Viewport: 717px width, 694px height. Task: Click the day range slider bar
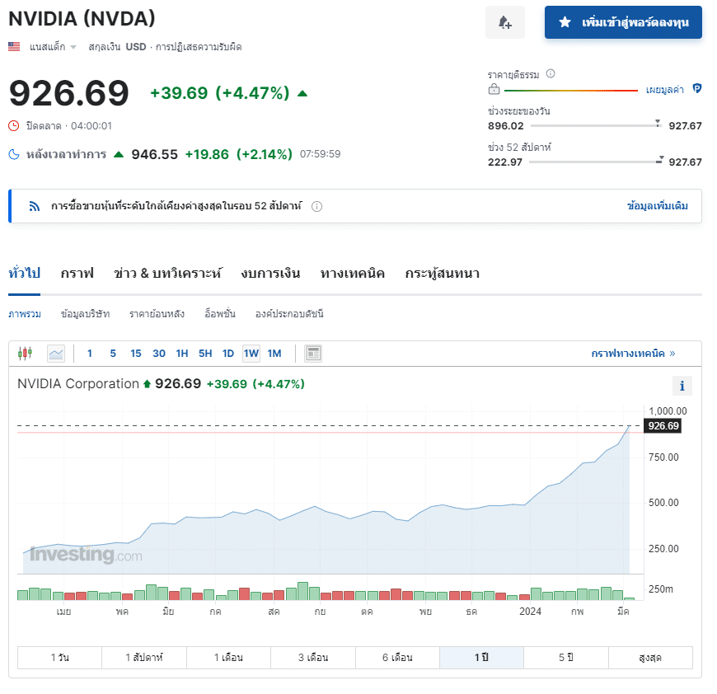point(596,125)
